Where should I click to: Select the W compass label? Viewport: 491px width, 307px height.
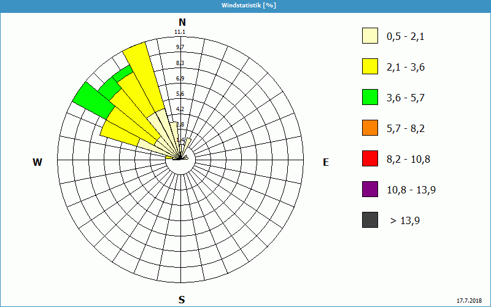pyautogui.click(x=37, y=162)
